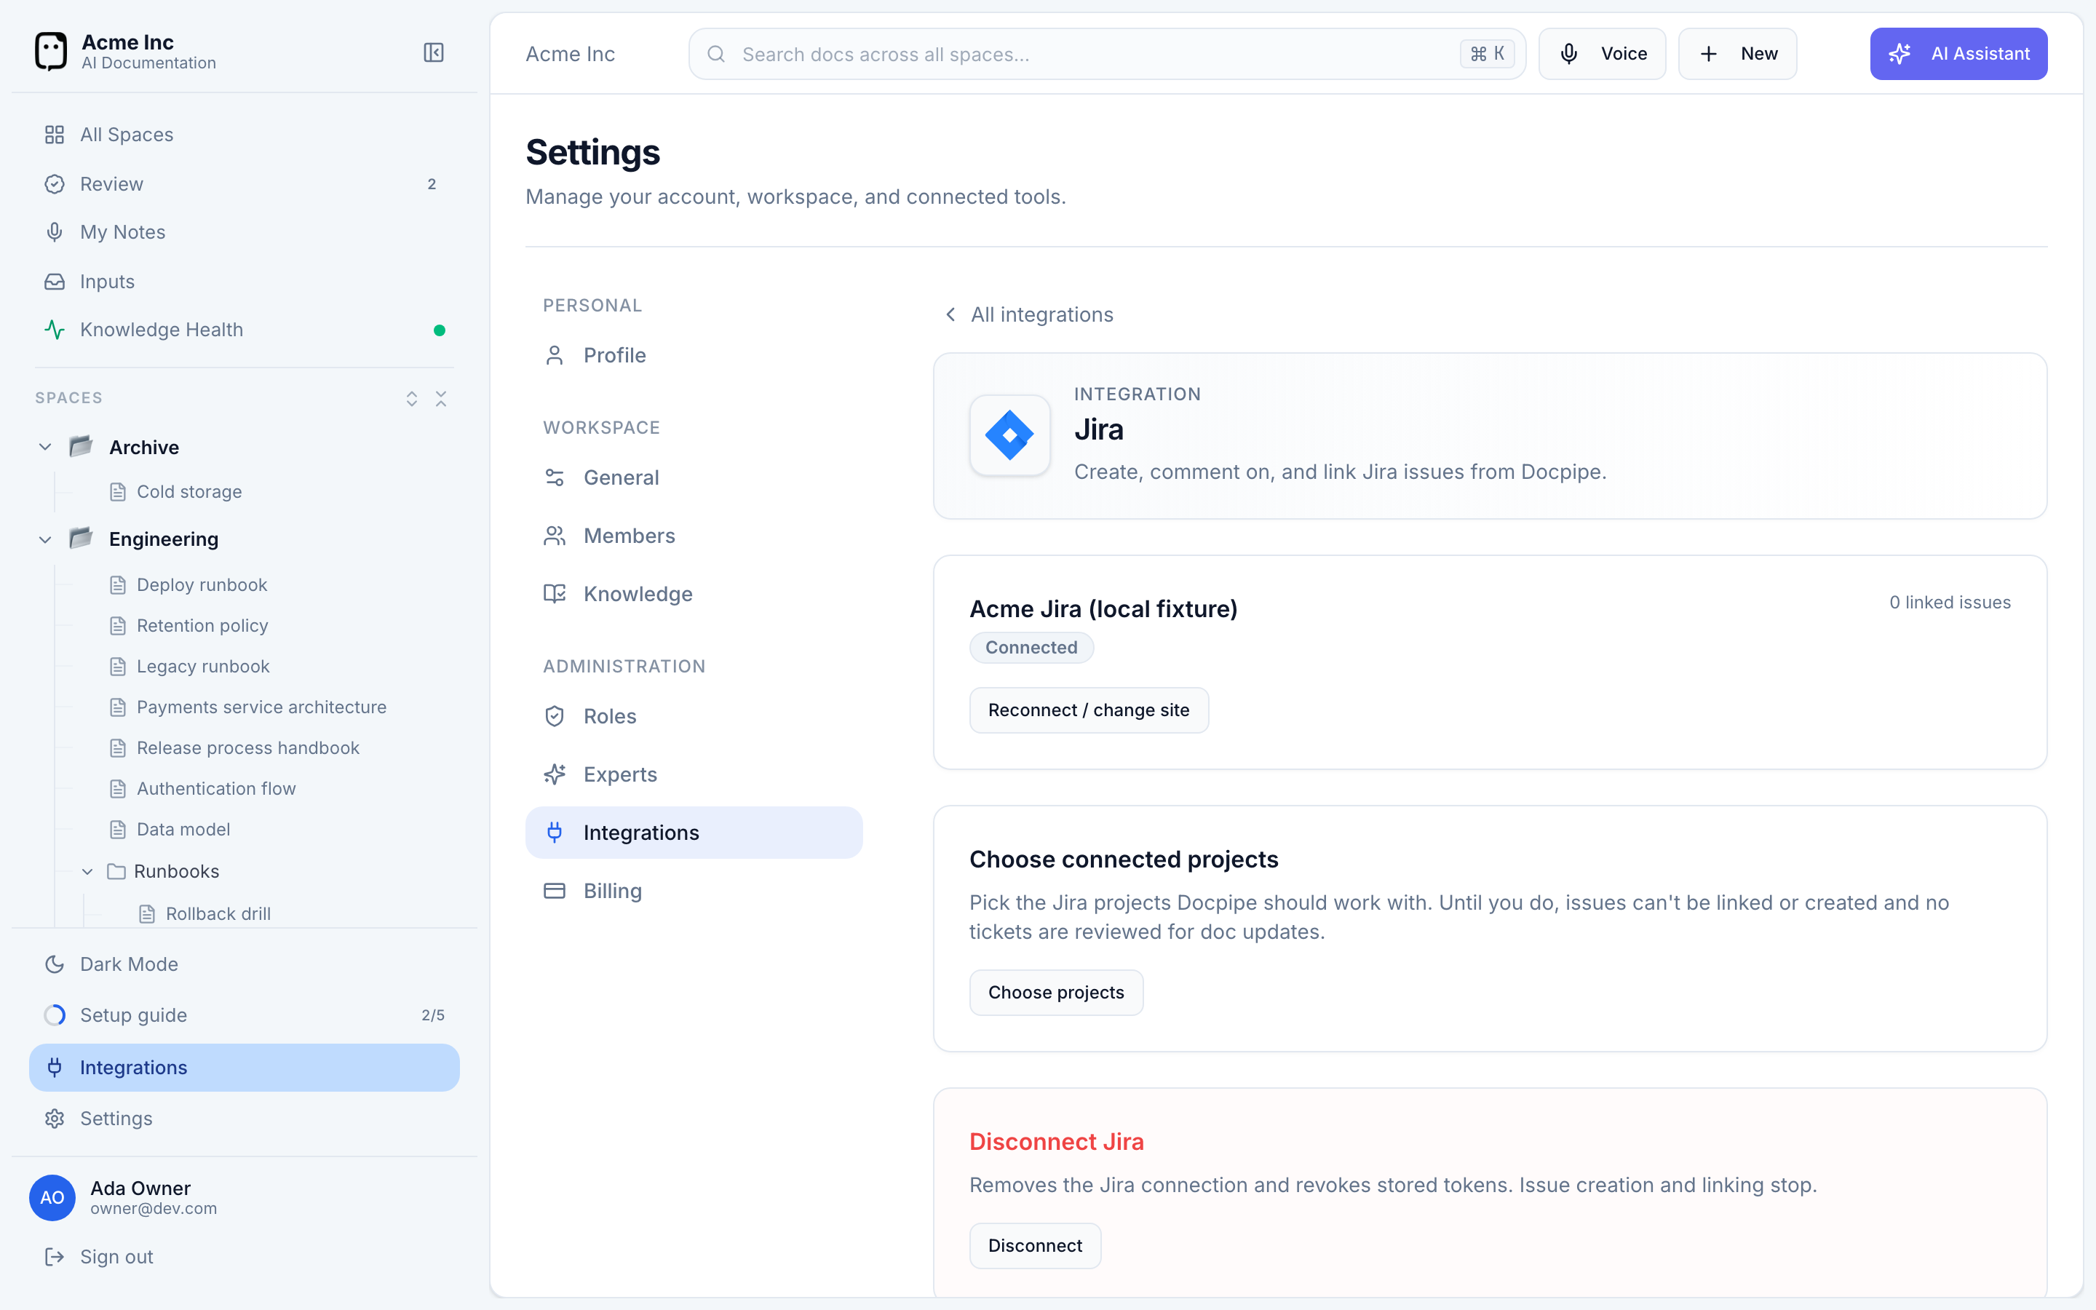Open Knowledge settings
This screenshot has height=1310, width=2096.
point(694,593)
